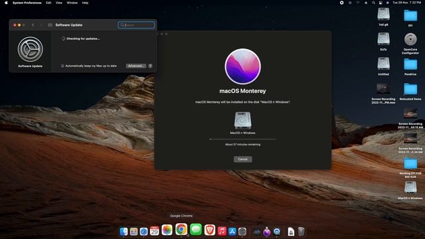Open Wi-Fi status in menu bar
This screenshot has height=239, width=425.
[x=358, y=3]
